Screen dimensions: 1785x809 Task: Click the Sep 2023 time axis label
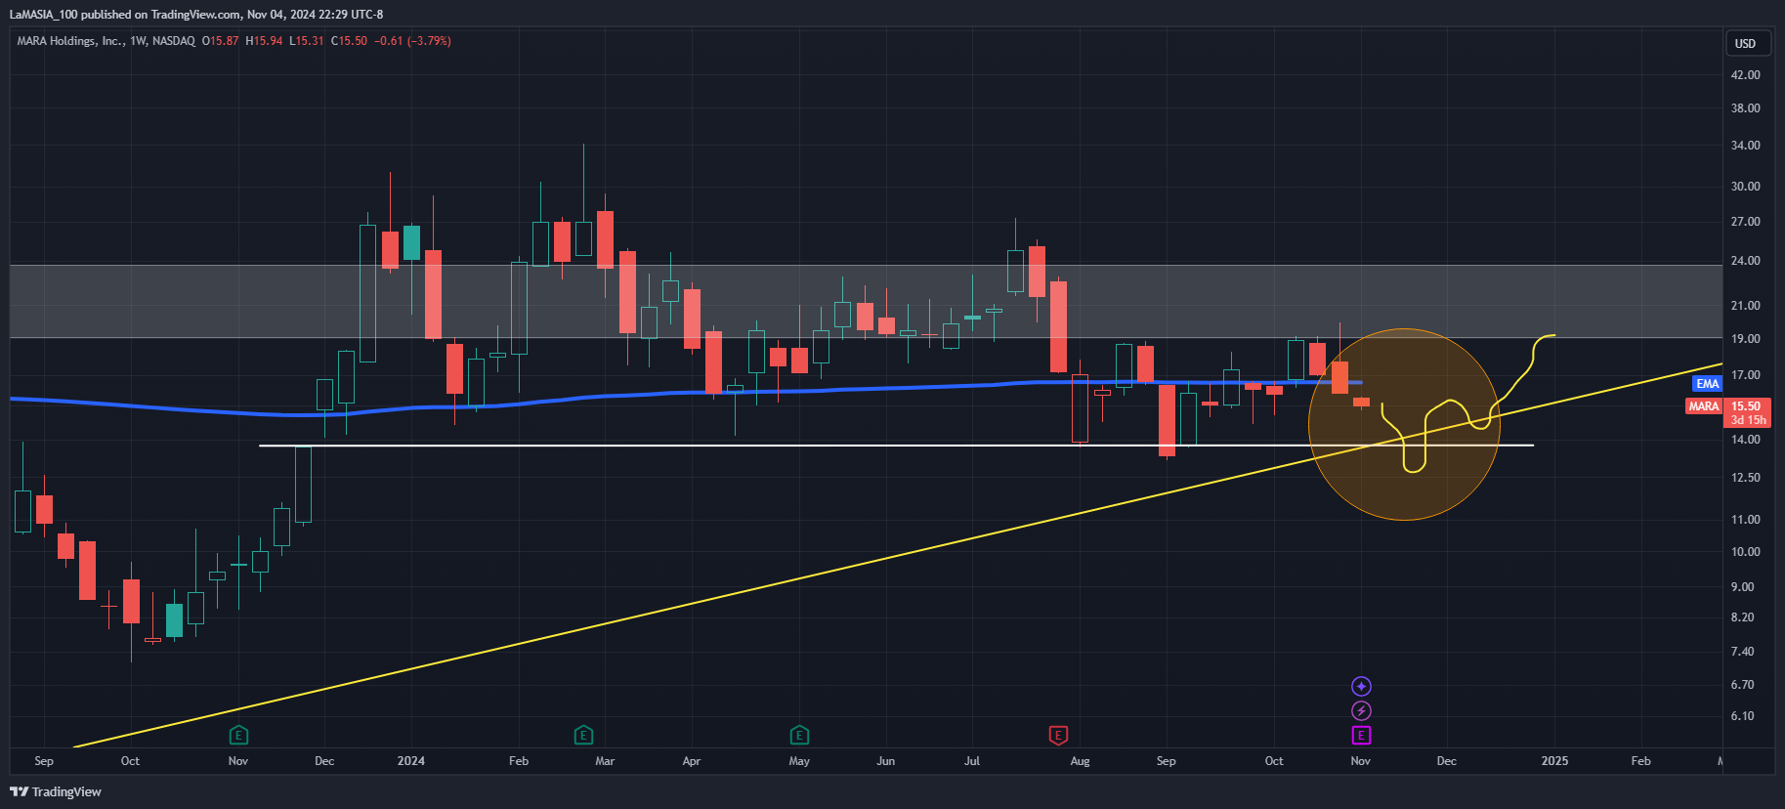pos(44,761)
